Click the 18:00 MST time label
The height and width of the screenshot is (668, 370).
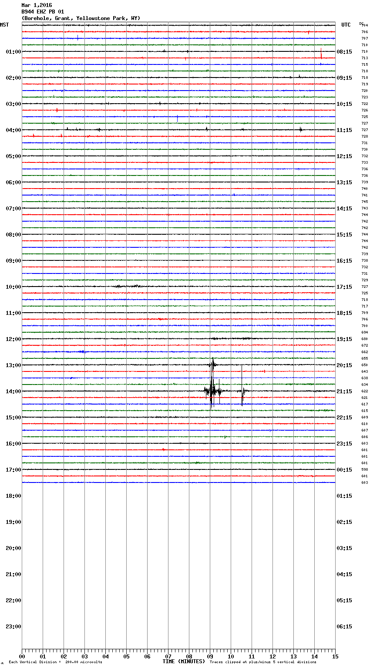(x=13, y=496)
